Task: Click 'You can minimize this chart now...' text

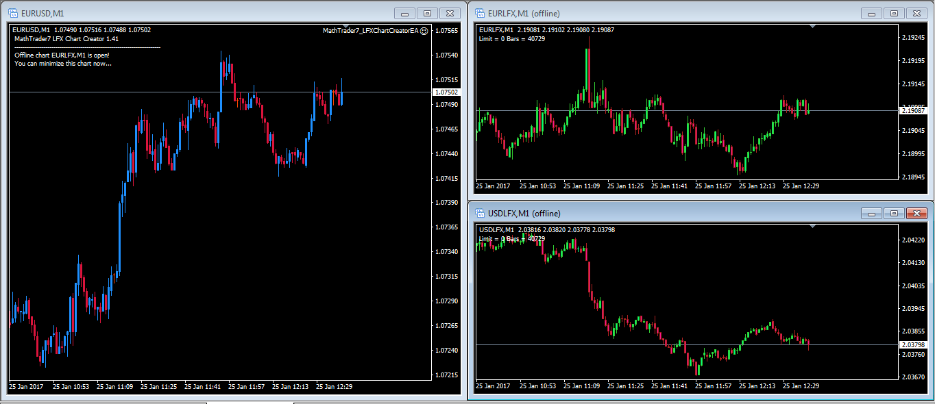Action: click(63, 64)
